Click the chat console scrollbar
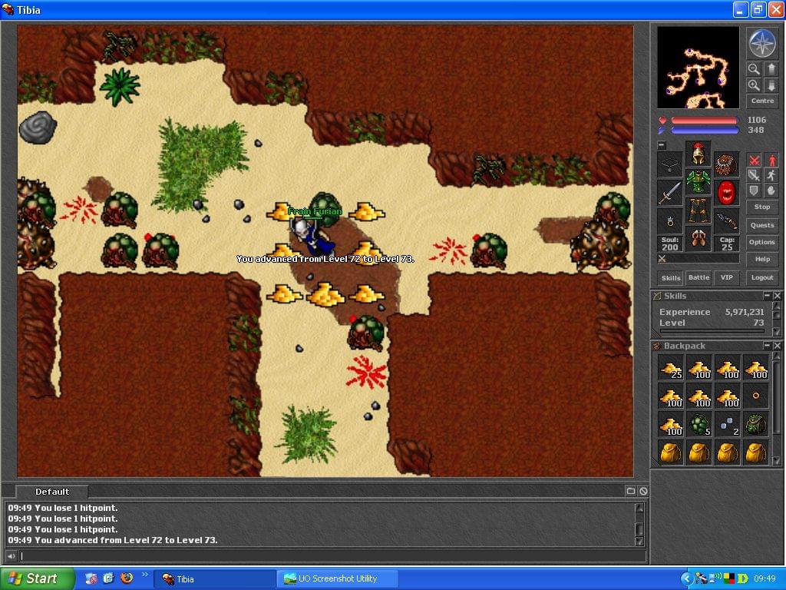The image size is (786, 590). (x=639, y=524)
